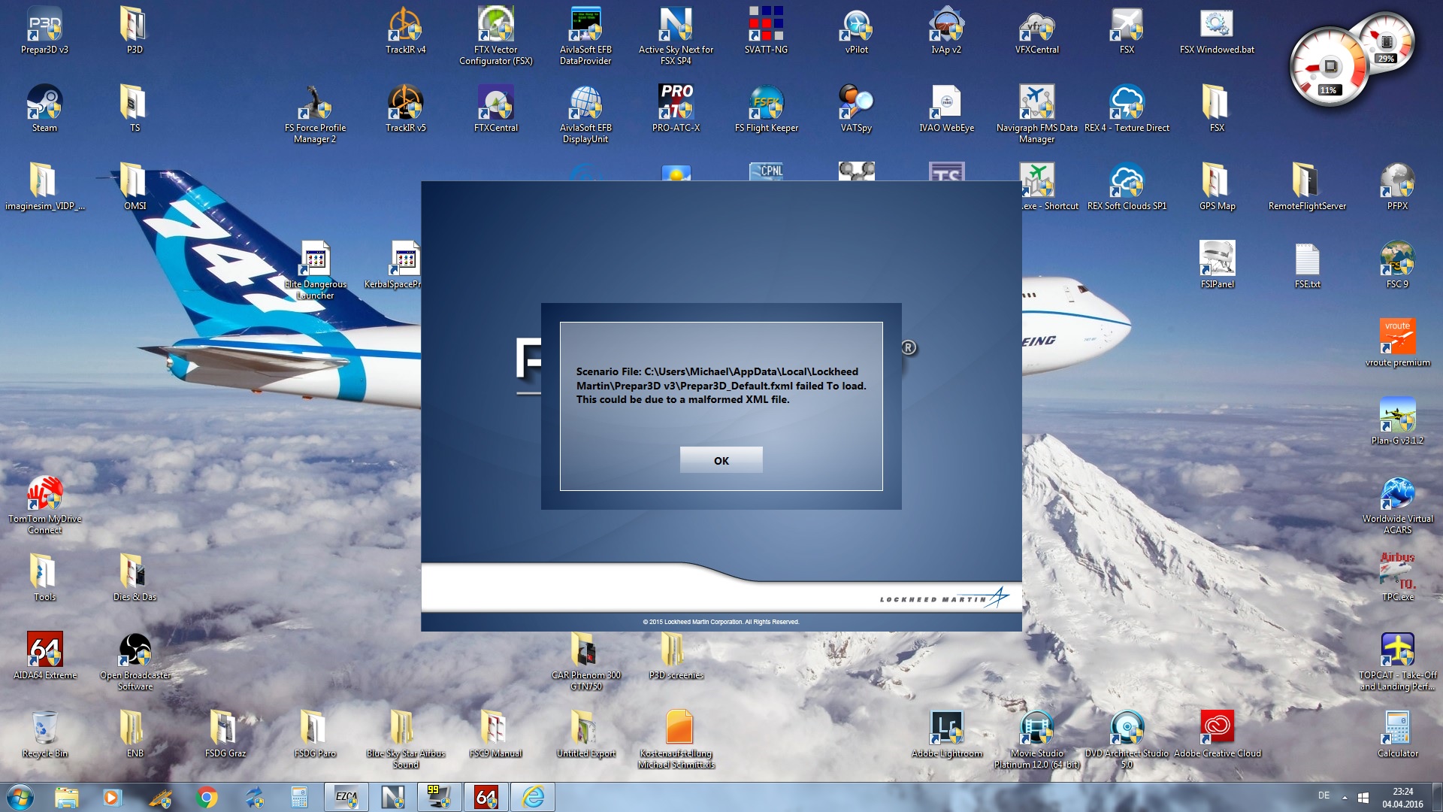Open Steam desktop shortcut
Image resolution: width=1443 pixels, height=812 pixels.
click(x=44, y=108)
